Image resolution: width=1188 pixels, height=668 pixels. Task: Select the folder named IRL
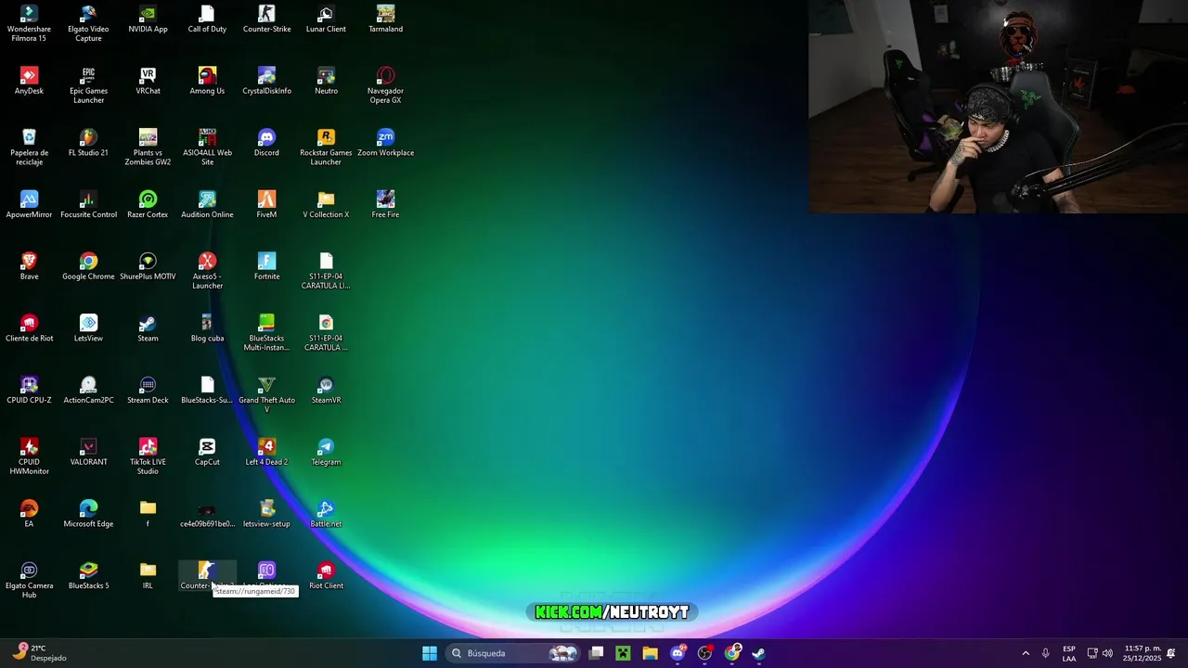pos(148,575)
